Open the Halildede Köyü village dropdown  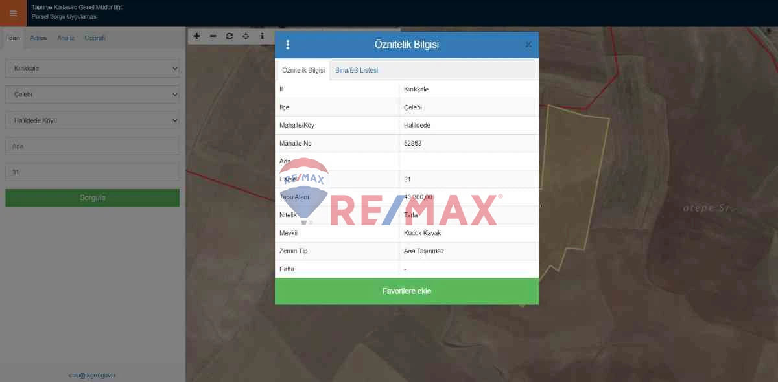(x=93, y=120)
